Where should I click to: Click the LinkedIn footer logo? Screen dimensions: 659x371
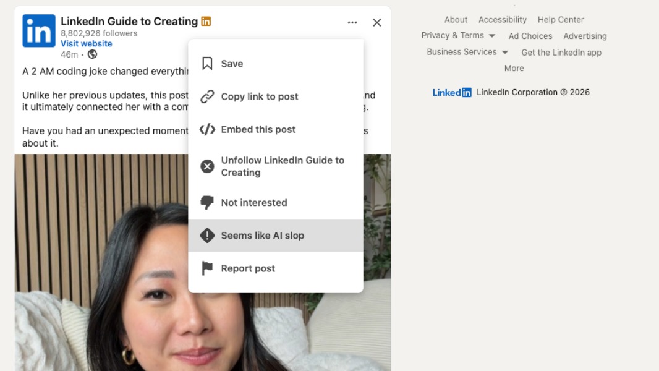pos(452,92)
